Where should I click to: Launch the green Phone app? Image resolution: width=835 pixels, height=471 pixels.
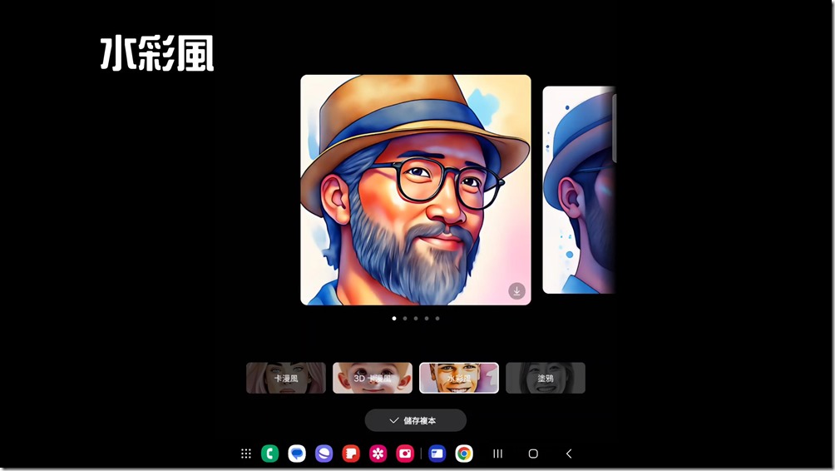pyautogui.click(x=269, y=454)
